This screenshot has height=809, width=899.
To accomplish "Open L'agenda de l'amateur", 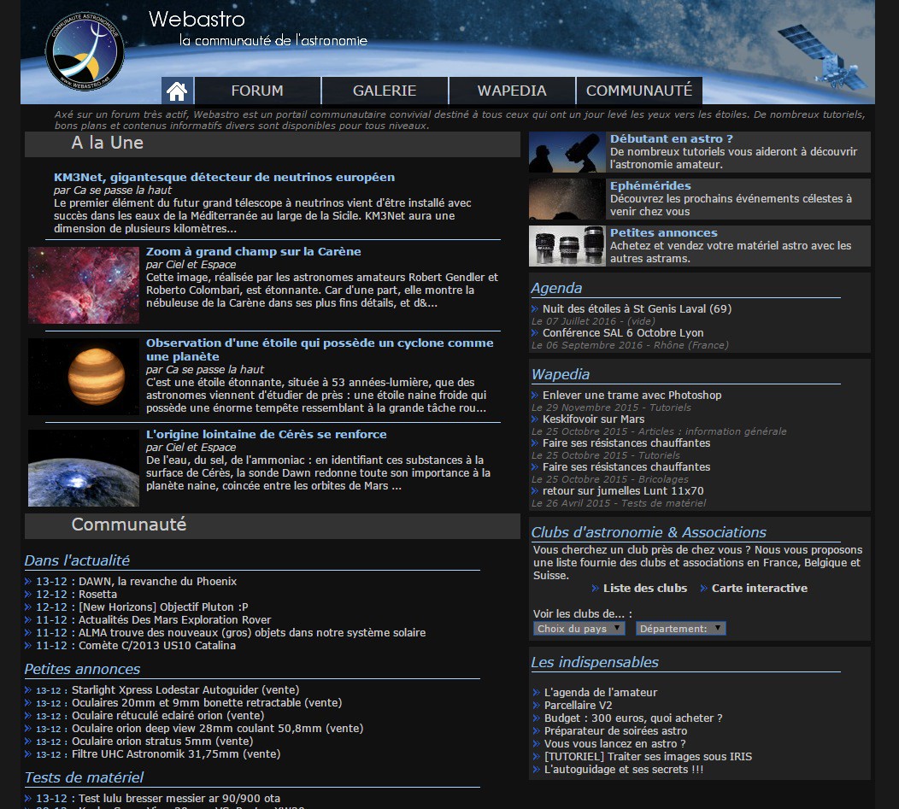I will point(600,693).
